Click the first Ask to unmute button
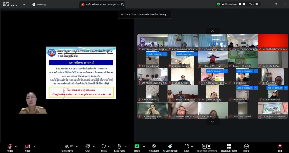This screenshot has height=153, width=289. [154, 54]
